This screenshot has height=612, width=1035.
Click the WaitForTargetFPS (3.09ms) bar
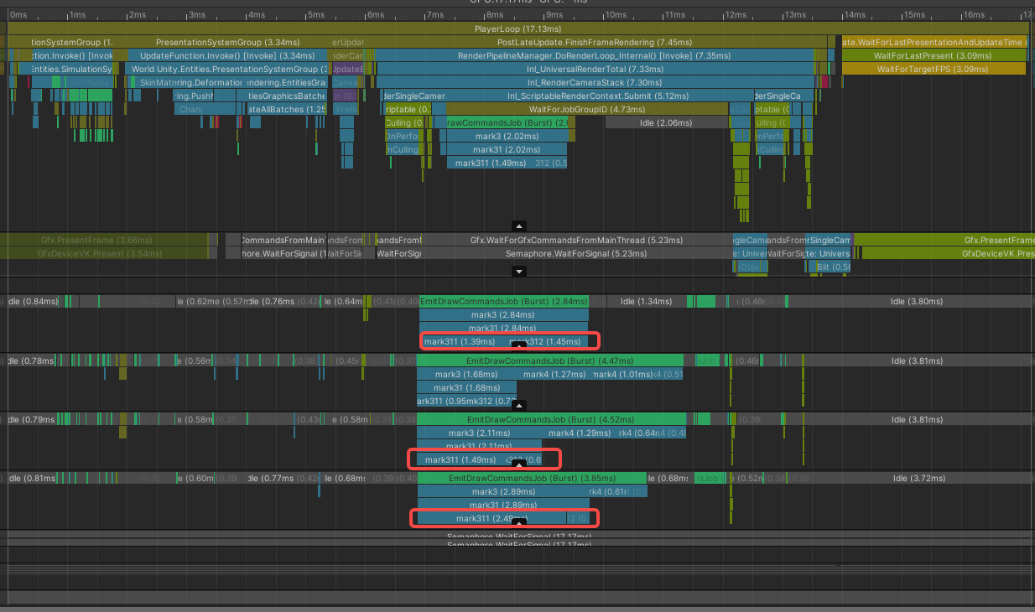tap(934, 69)
